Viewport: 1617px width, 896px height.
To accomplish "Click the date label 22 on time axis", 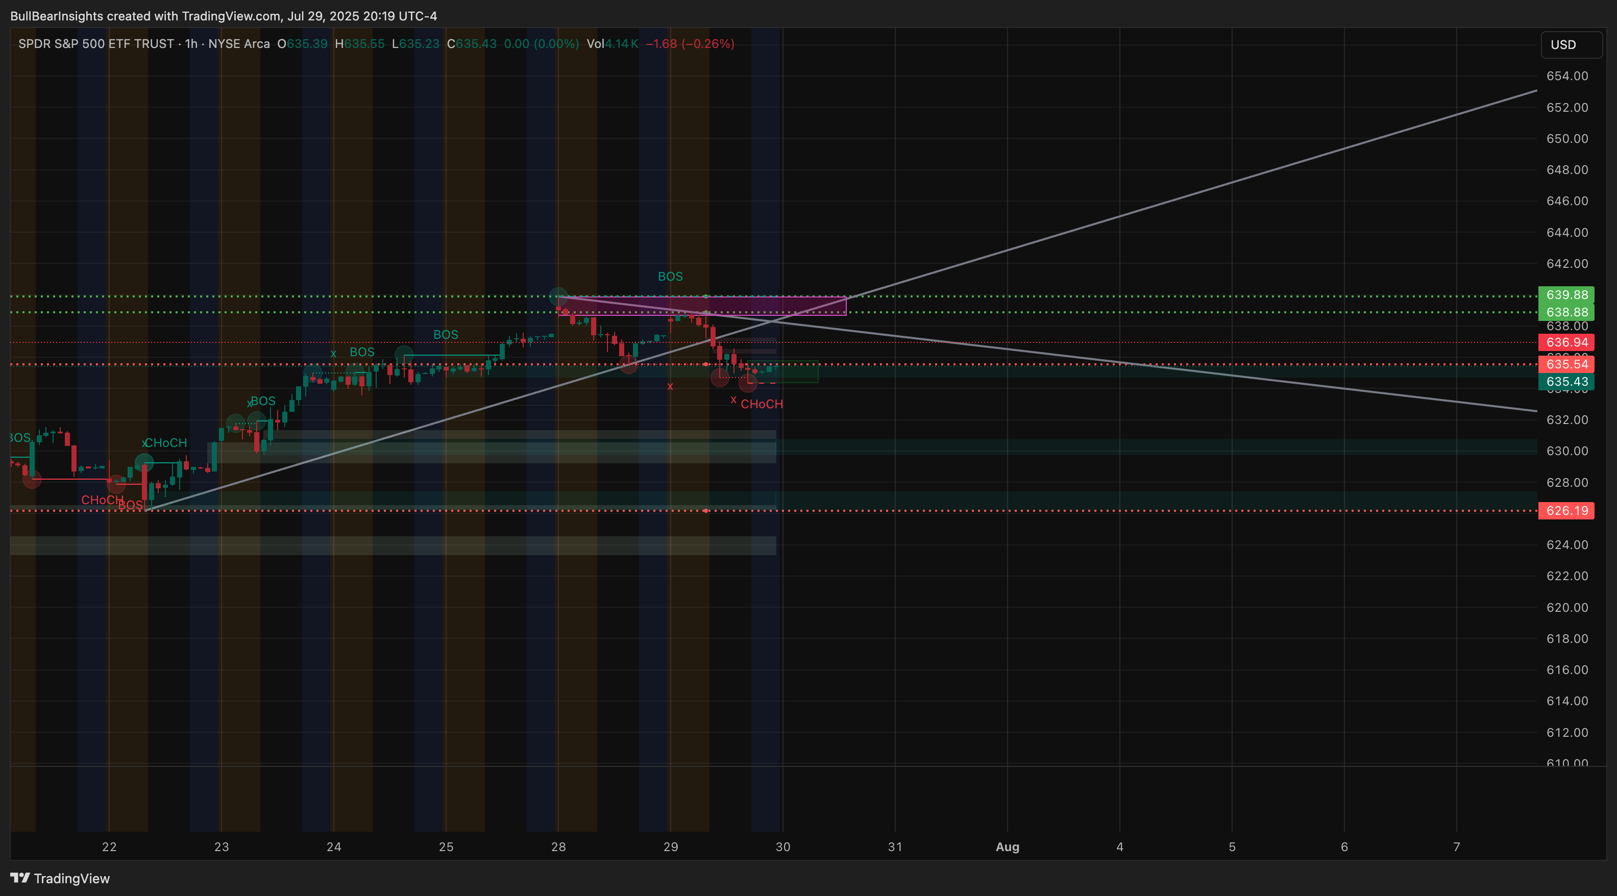I will pos(109,847).
